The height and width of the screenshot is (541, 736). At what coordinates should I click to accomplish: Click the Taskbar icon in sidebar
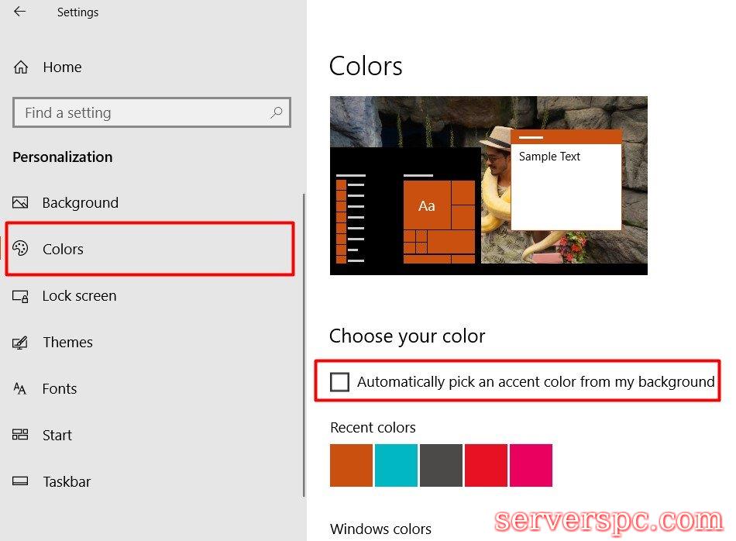20,481
